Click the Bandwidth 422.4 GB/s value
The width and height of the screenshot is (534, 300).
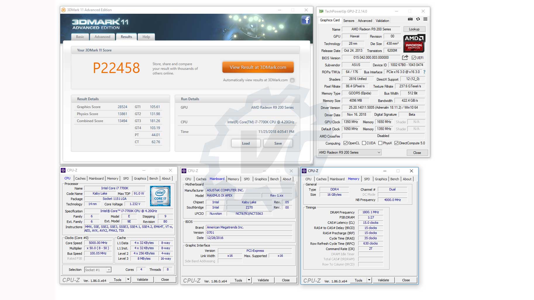[410, 100]
